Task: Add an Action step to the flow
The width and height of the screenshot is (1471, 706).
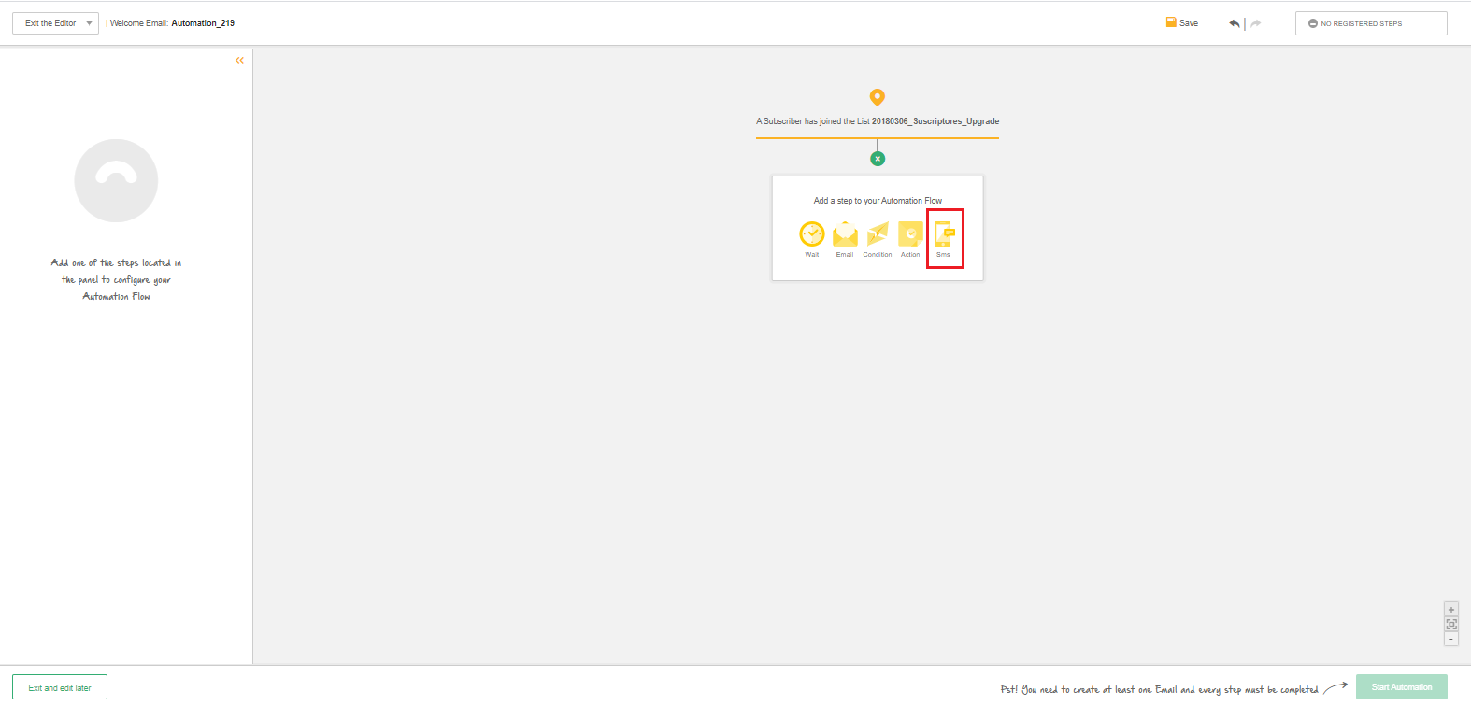Action: coord(910,235)
